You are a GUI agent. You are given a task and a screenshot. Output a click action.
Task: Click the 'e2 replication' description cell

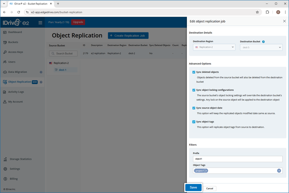[x=98, y=53]
